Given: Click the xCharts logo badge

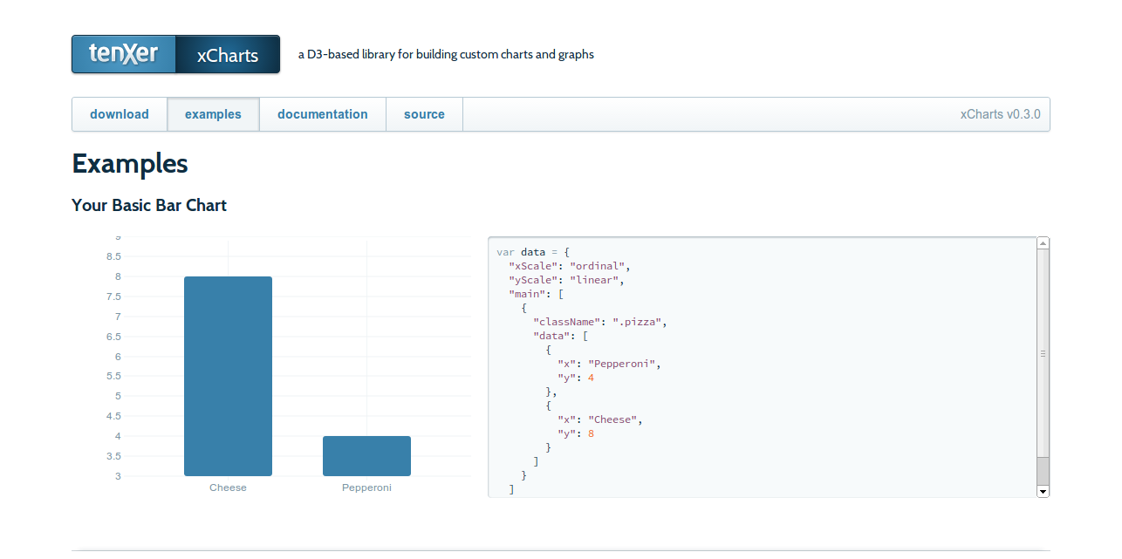Looking at the screenshot, I should point(228,54).
